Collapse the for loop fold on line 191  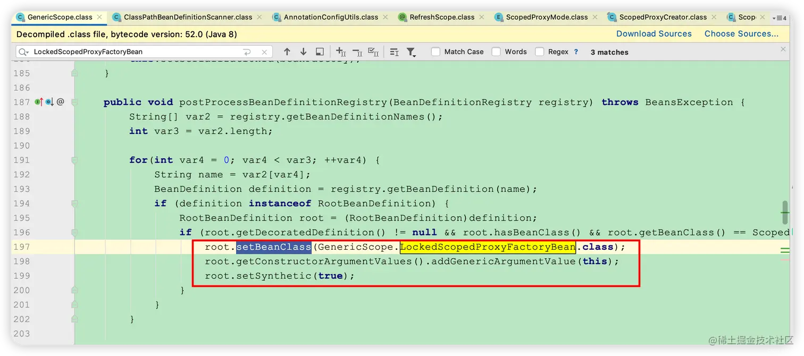[x=75, y=160]
